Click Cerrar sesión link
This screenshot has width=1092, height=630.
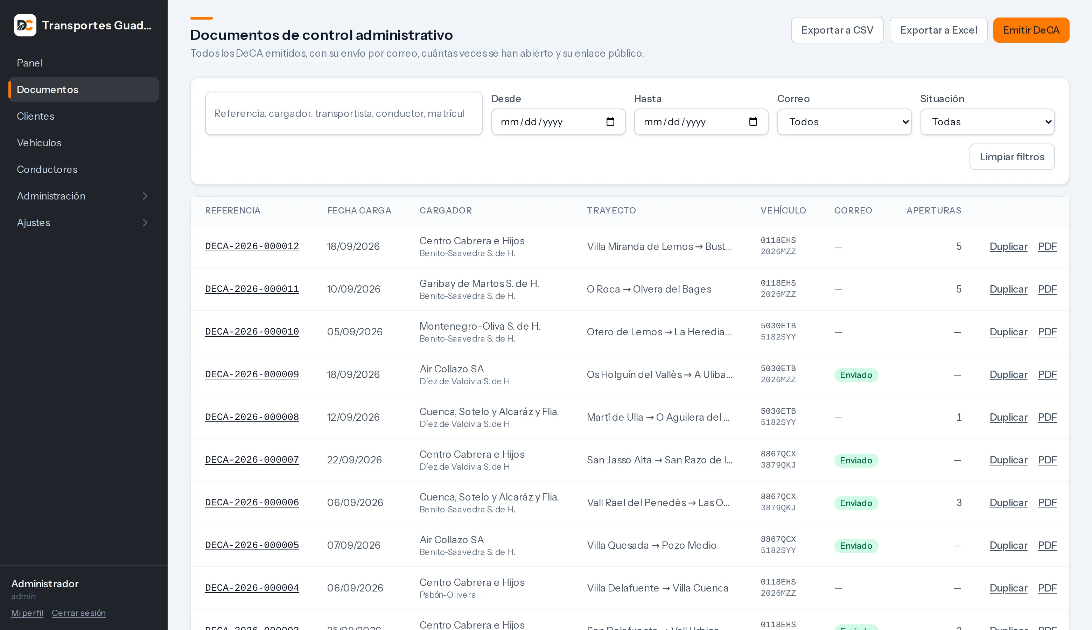point(78,613)
